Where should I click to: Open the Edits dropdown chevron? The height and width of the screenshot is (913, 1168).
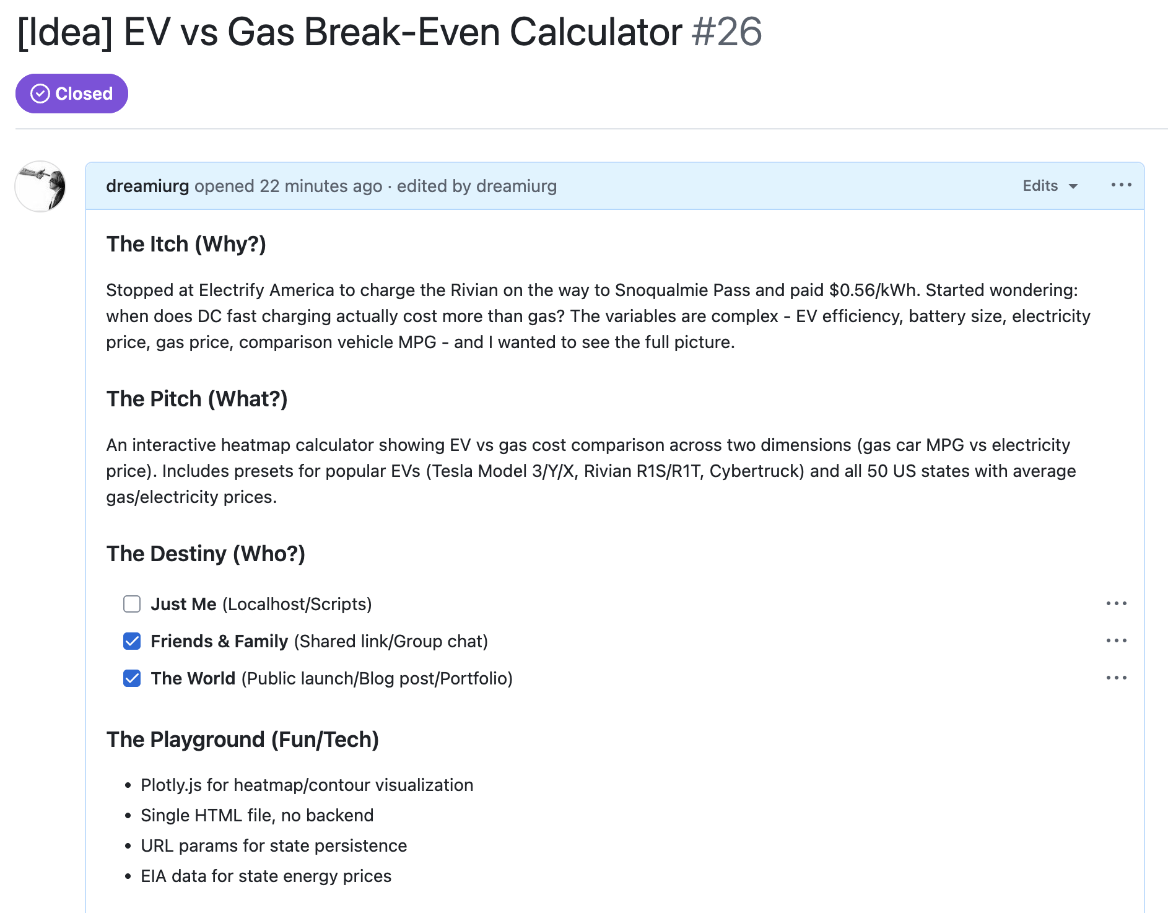point(1074,186)
